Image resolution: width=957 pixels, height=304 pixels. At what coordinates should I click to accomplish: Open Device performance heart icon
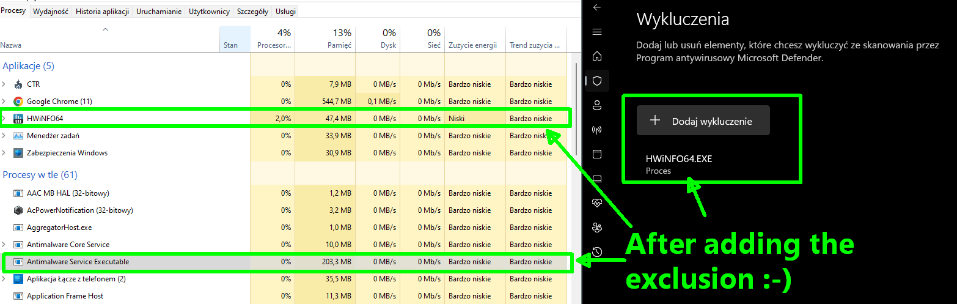pyautogui.click(x=597, y=202)
